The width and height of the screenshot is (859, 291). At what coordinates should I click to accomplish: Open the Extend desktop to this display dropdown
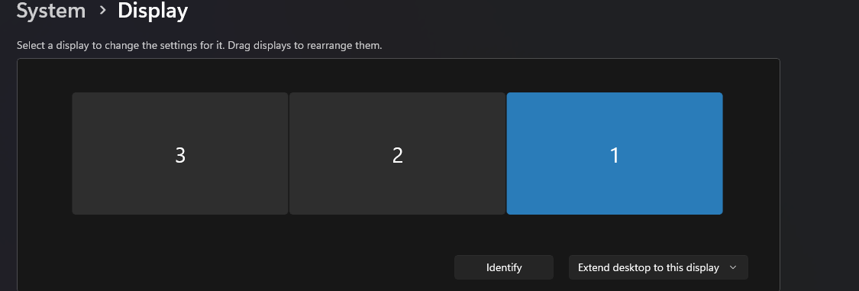click(658, 267)
